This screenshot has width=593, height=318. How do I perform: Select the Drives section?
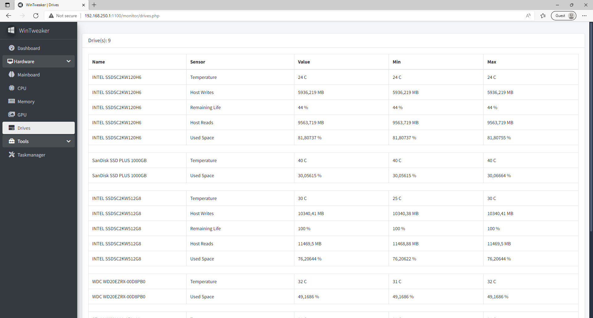coord(24,128)
